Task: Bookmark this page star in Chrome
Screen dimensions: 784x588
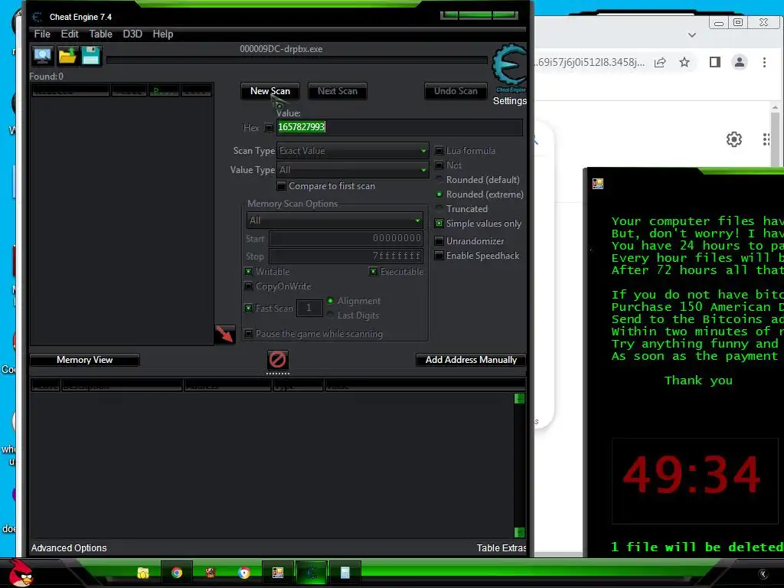Action: [684, 63]
